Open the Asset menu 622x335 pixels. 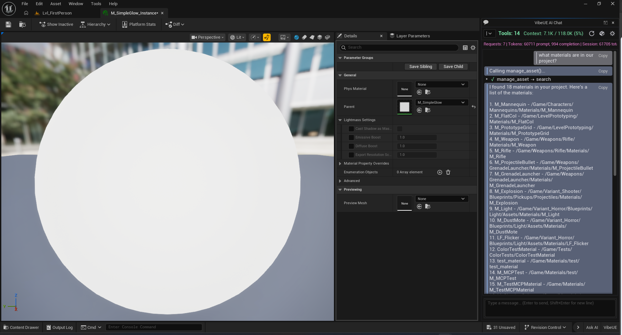coord(55,4)
